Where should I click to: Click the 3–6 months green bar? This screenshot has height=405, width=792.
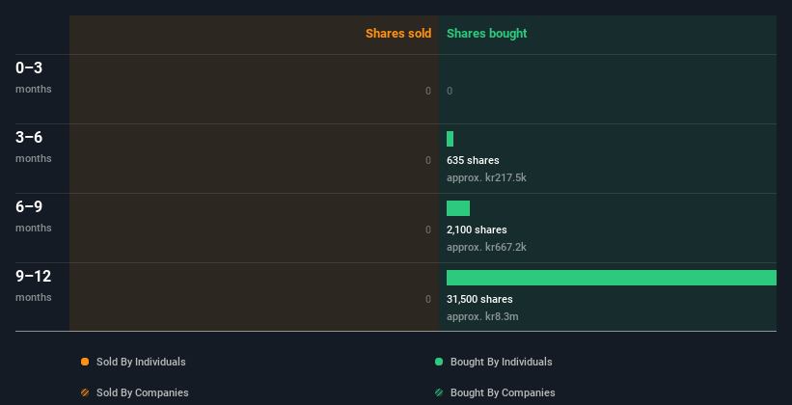[450, 139]
